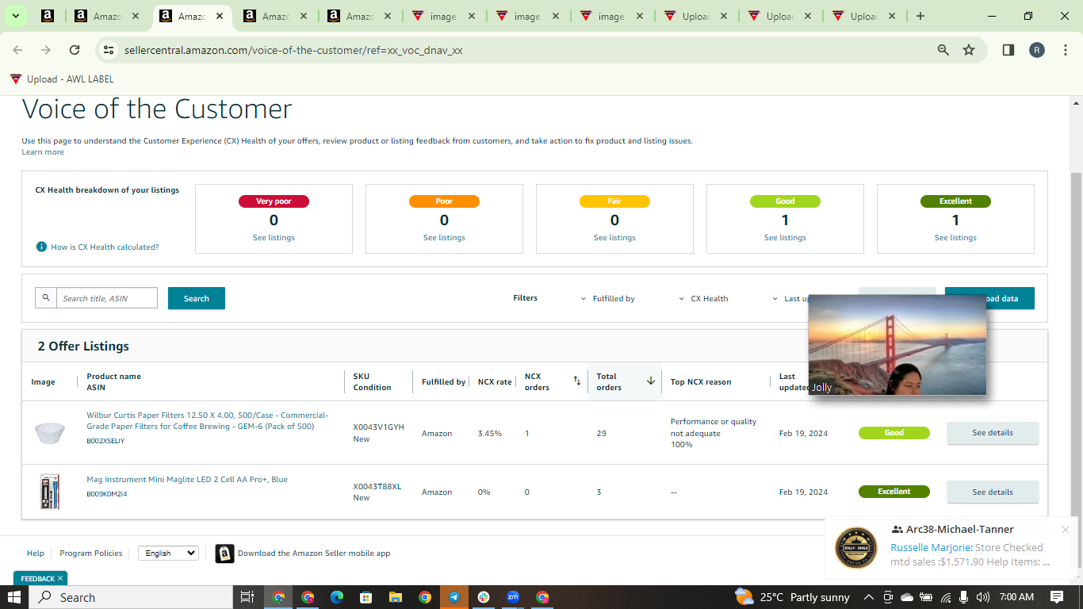Focus the Search title, ASIN field

pyautogui.click(x=107, y=298)
